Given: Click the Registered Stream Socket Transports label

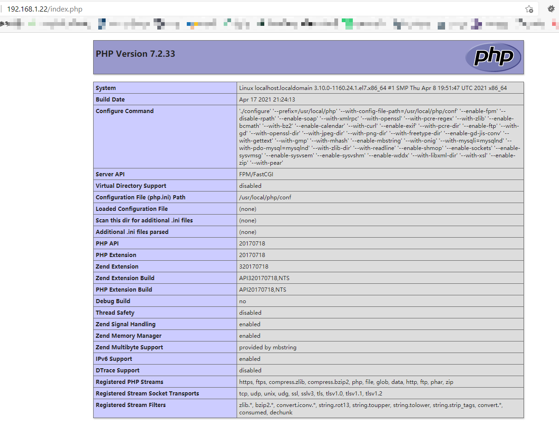Looking at the screenshot, I should tap(148, 394).
